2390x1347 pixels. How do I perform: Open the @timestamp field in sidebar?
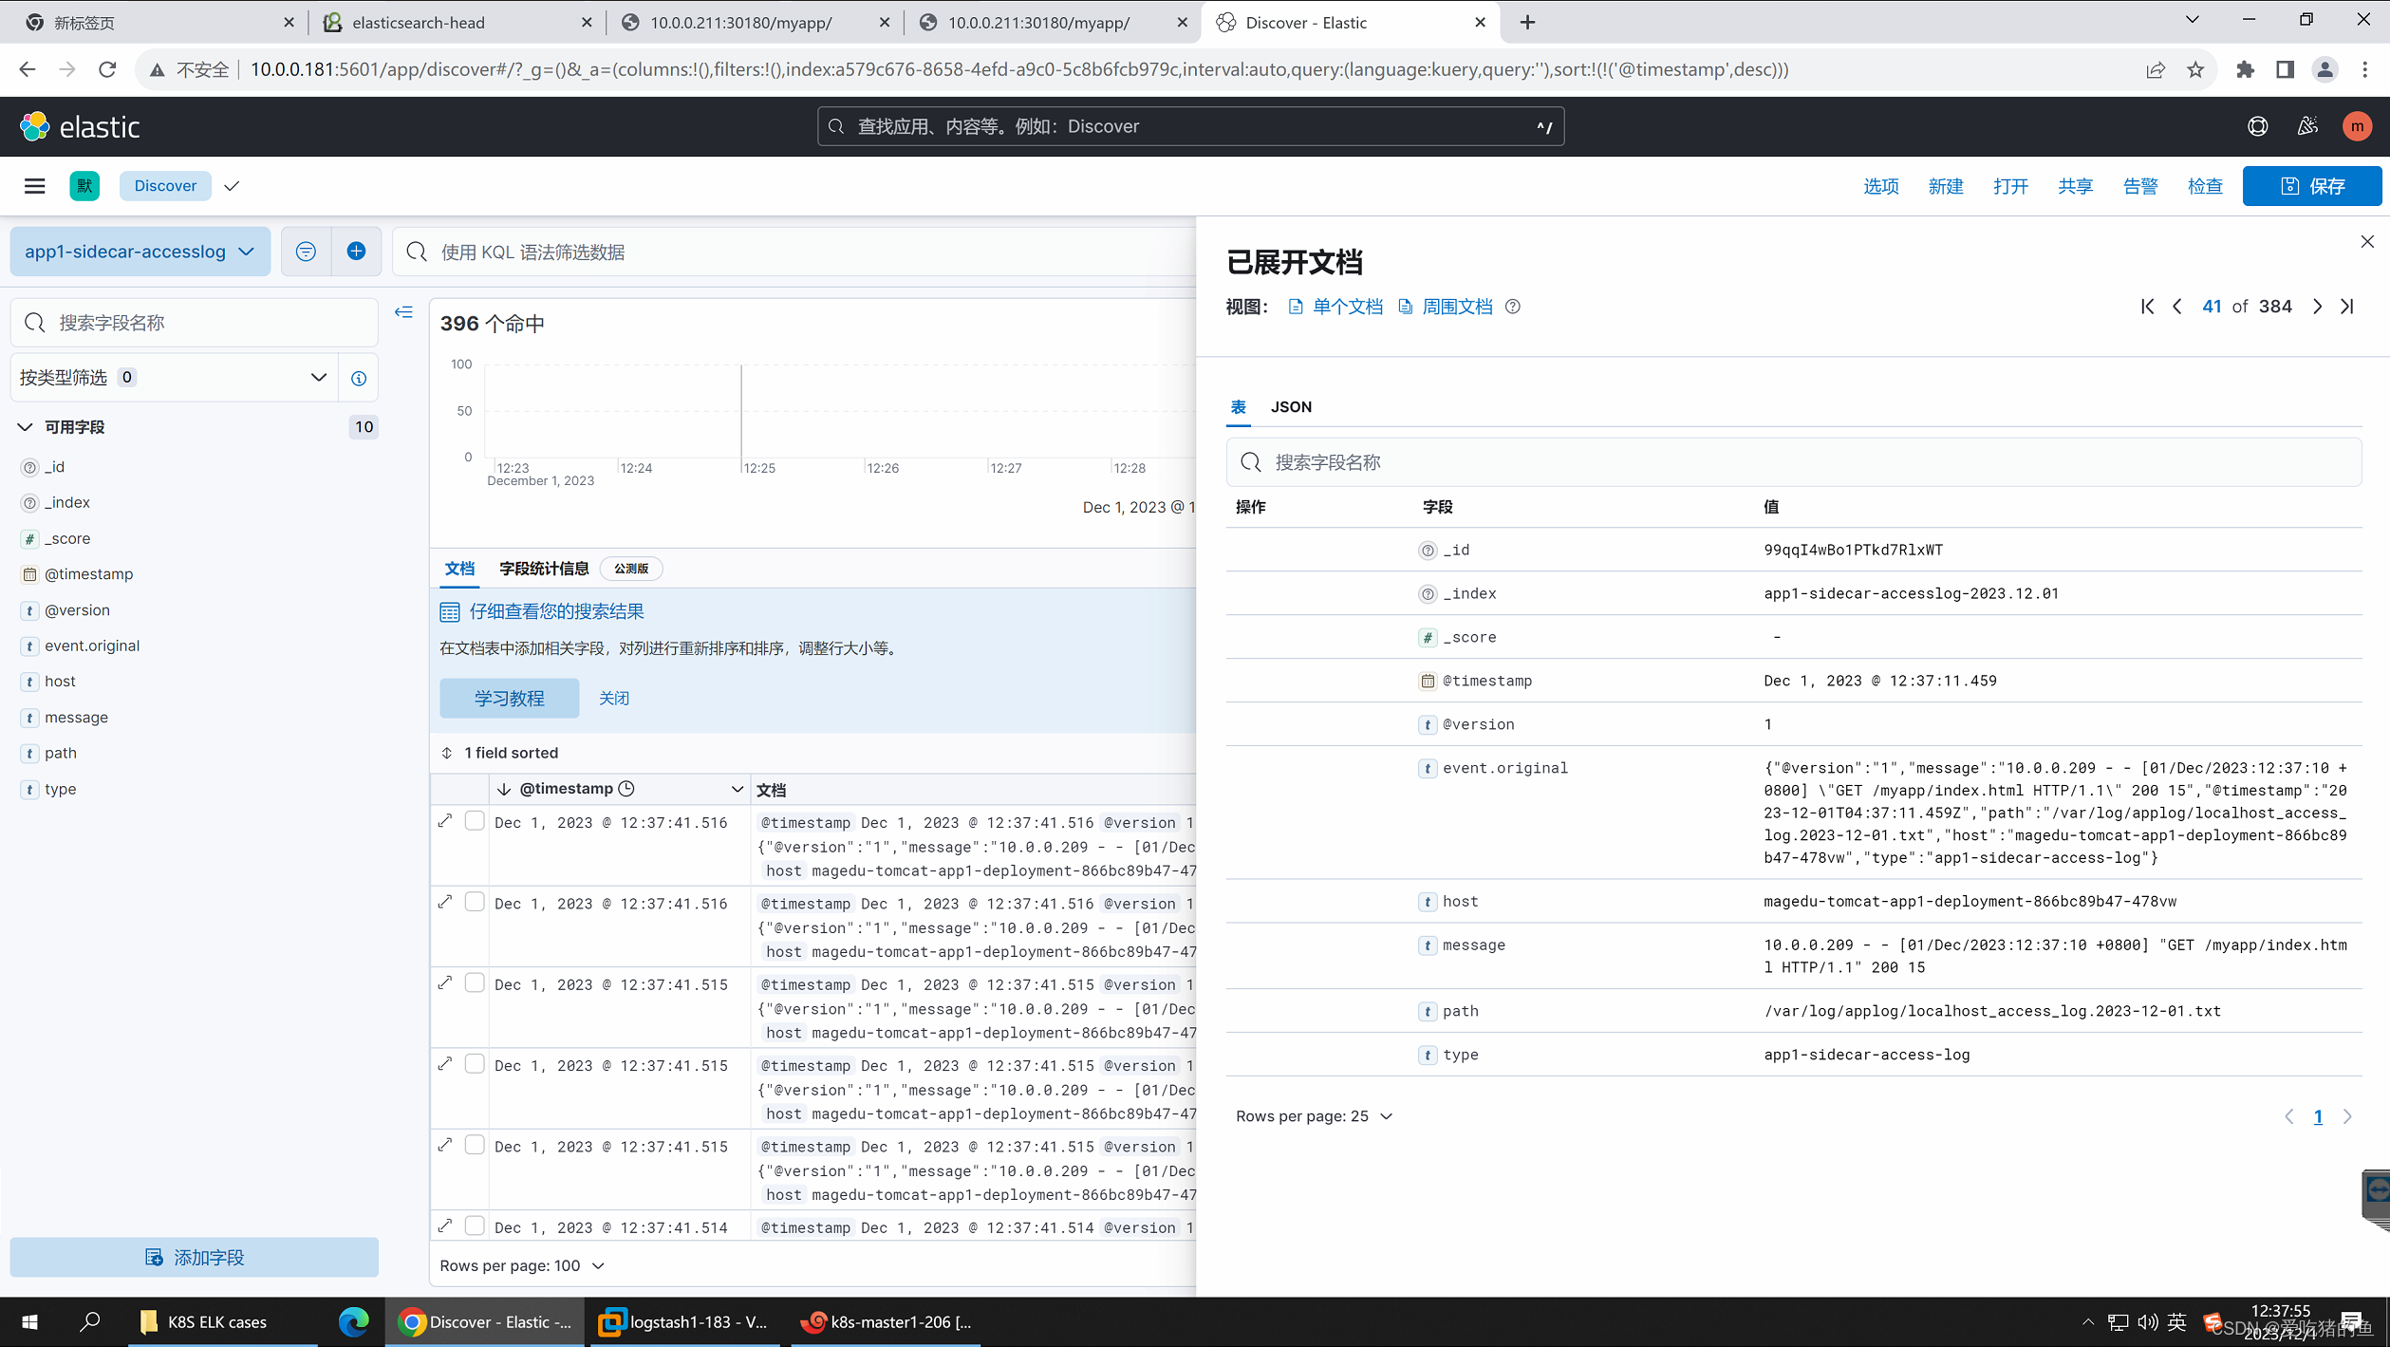coord(88,574)
